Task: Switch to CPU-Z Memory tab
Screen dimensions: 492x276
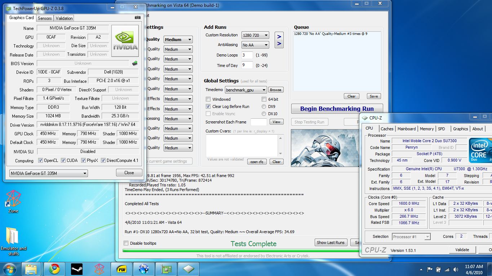Action: 427,129
